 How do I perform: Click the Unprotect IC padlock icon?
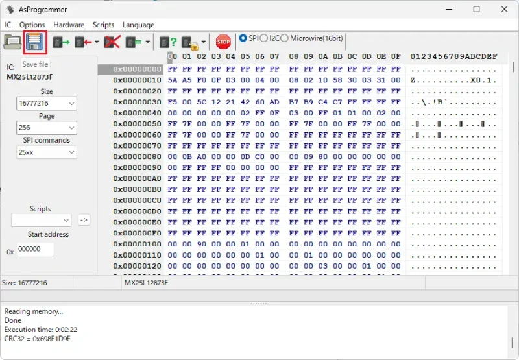[x=190, y=42]
